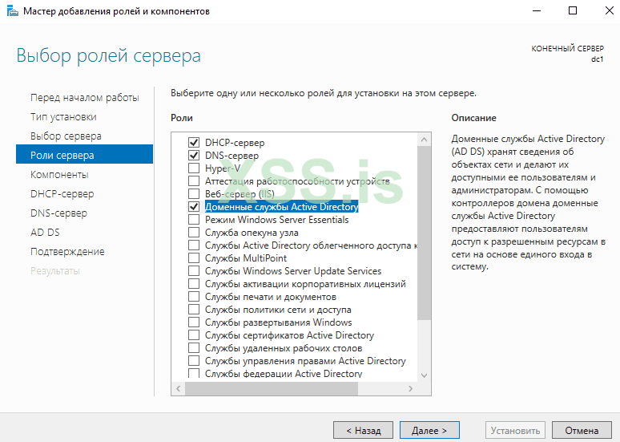Tick the Веб-сервер (IIS) checkbox

click(194, 193)
